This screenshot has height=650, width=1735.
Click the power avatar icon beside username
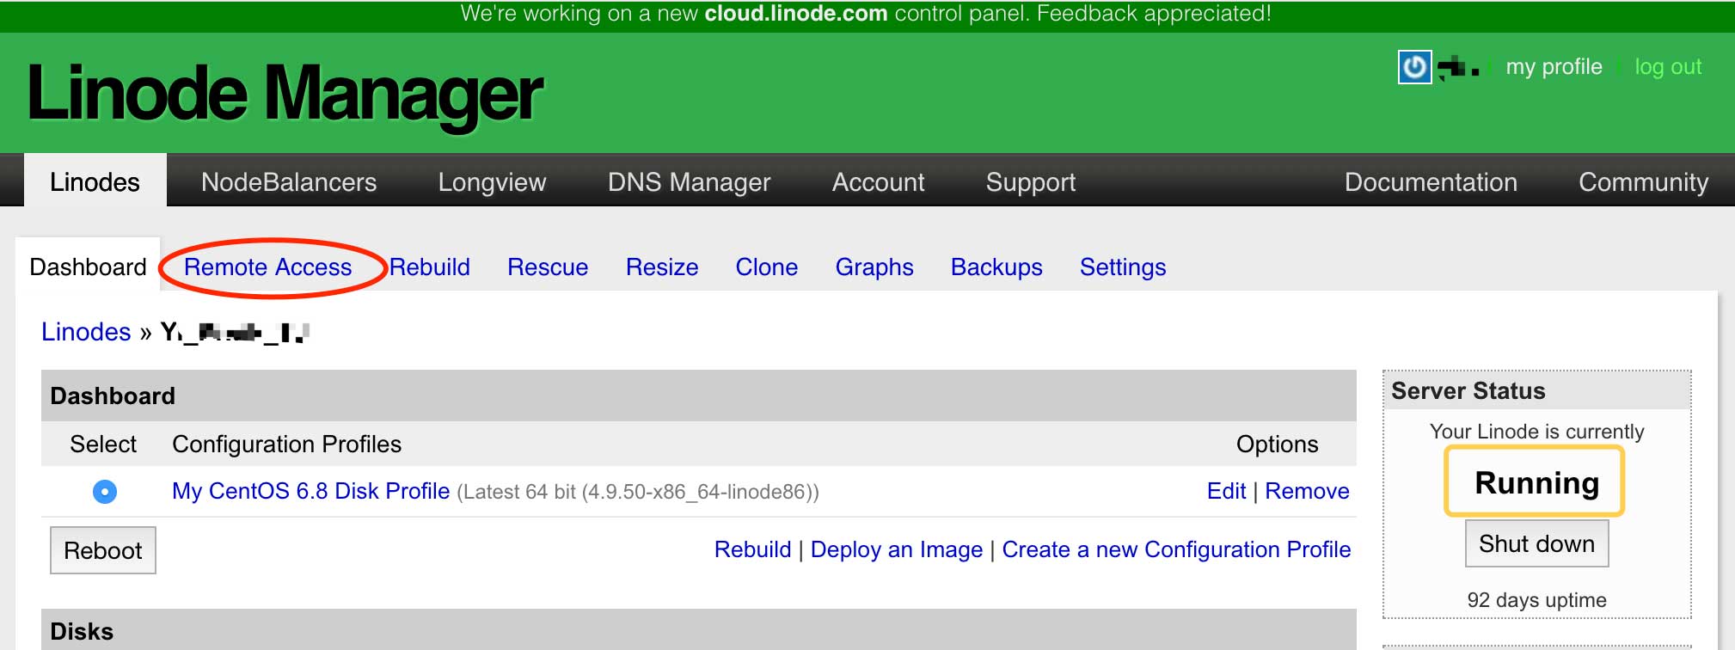coord(1414,66)
